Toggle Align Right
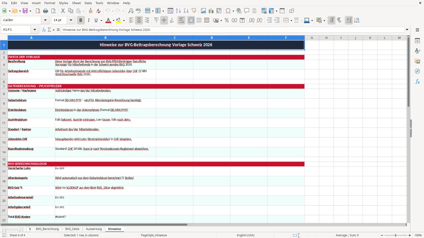This screenshot has height=238, width=424. (x=147, y=20)
